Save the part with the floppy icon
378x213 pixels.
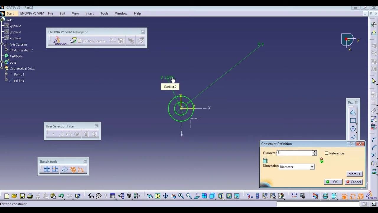(22, 196)
